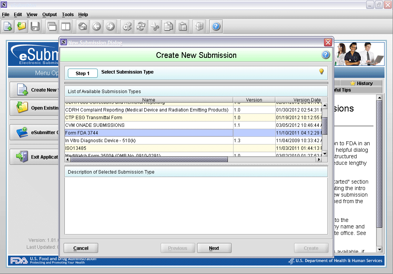Click the lightbulb tip icon in Step 1
Image resolution: width=393 pixels, height=274 pixels.
321,71
